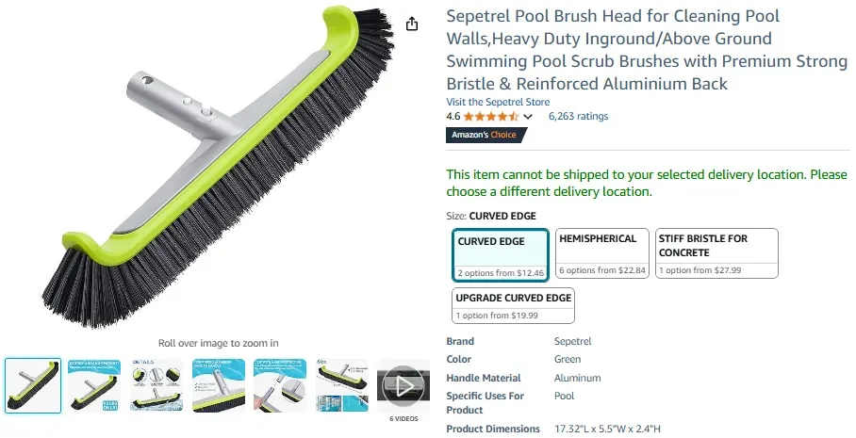Click the 4.6 rating number
This screenshot has width=856, height=438.
453,117
